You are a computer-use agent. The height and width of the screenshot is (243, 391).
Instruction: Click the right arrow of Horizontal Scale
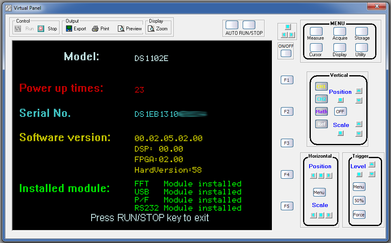(x=329, y=215)
